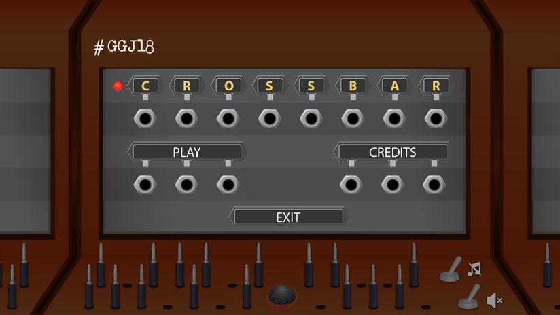560x315 pixels.
Task: Open the PLAY label
Action: tap(187, 152)
